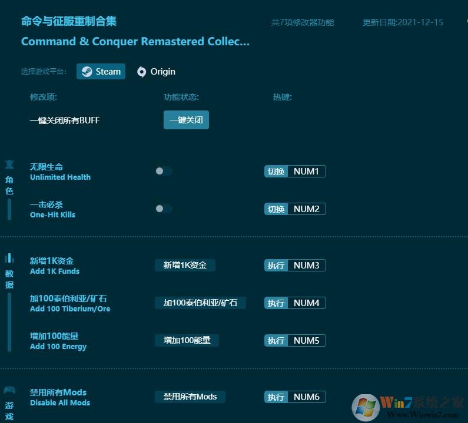Select the Origin platform option
This screenshot has width=468, height=423.
156,72
